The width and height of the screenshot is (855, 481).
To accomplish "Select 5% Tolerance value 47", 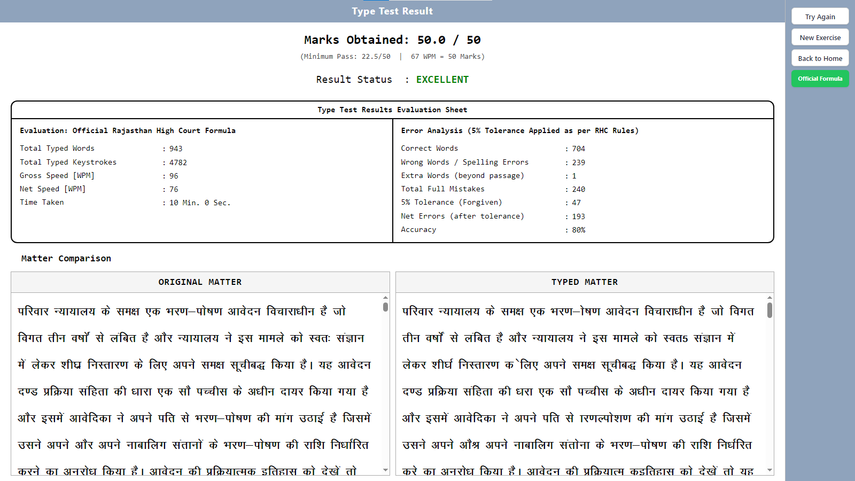I will 576,203.
